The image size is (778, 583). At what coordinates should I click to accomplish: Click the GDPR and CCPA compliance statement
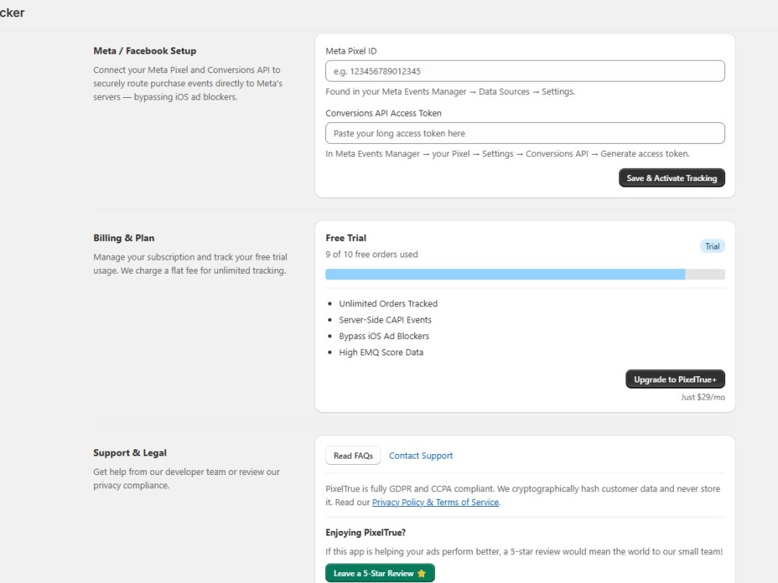[523, 495]
